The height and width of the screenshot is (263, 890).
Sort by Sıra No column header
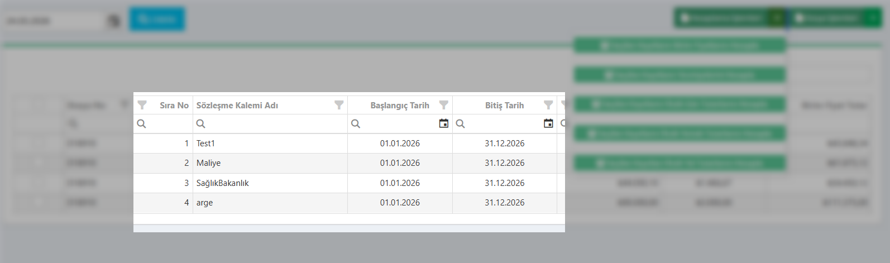click(174, 105)
